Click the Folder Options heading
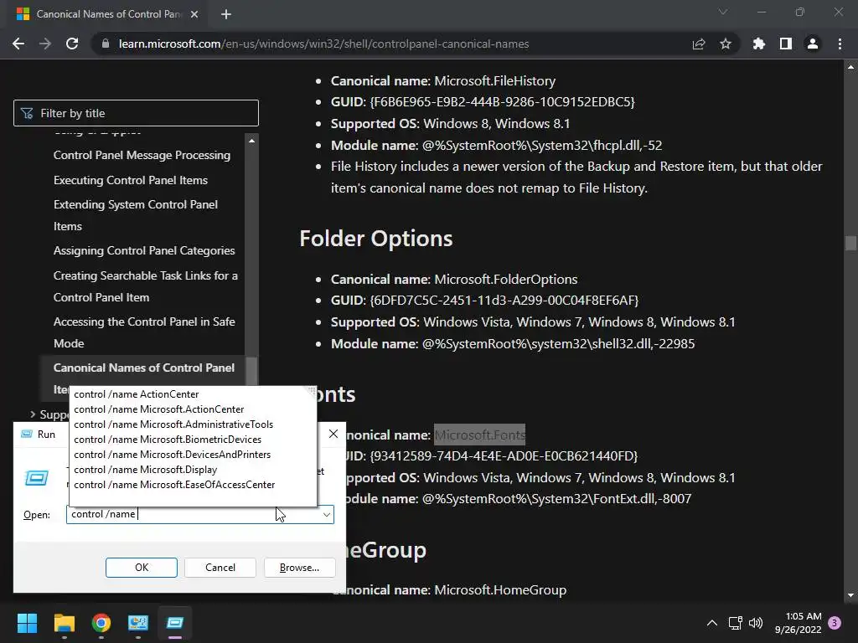Screen dimensions: 858x643 coord(376,239)
